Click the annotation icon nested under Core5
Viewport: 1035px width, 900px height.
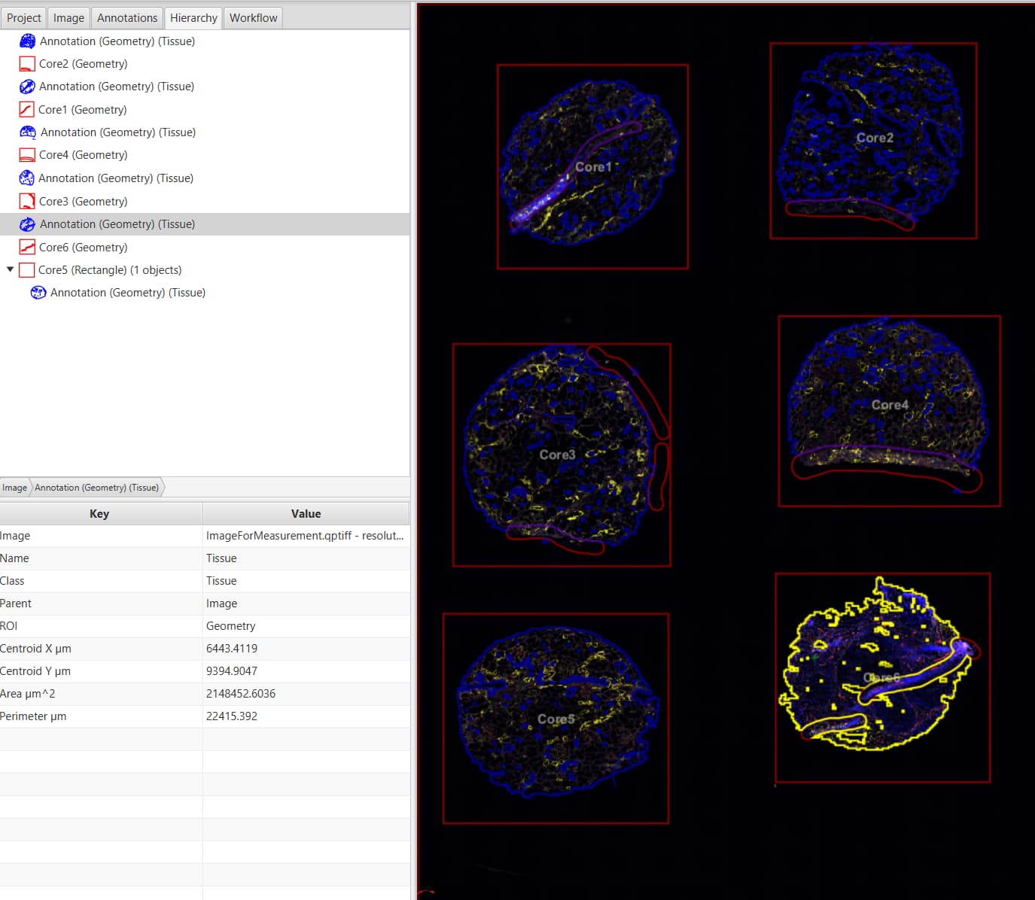(x=38, y=292)
